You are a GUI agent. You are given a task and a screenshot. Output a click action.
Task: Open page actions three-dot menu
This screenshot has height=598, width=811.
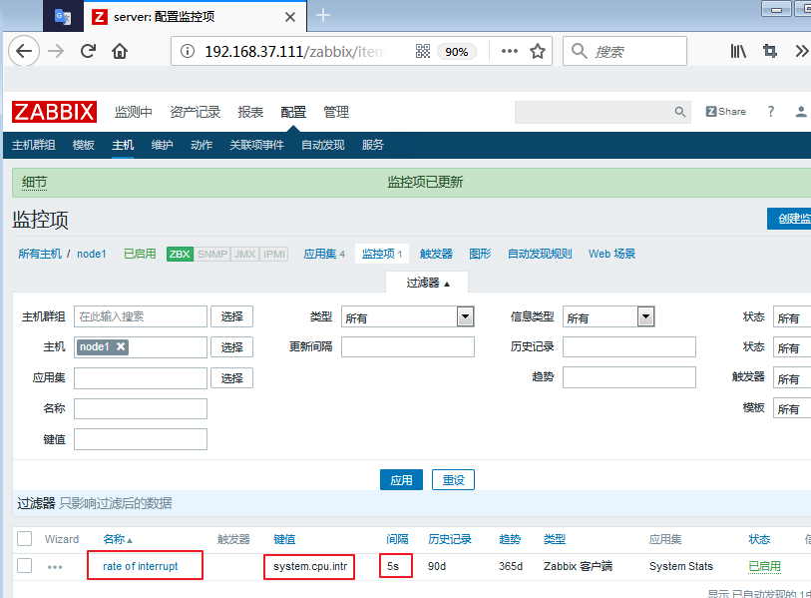click(510, 51)
